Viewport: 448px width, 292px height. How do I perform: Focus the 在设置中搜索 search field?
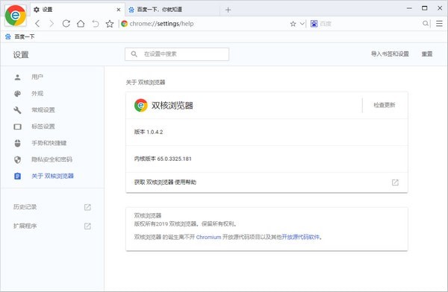[177, 54]
